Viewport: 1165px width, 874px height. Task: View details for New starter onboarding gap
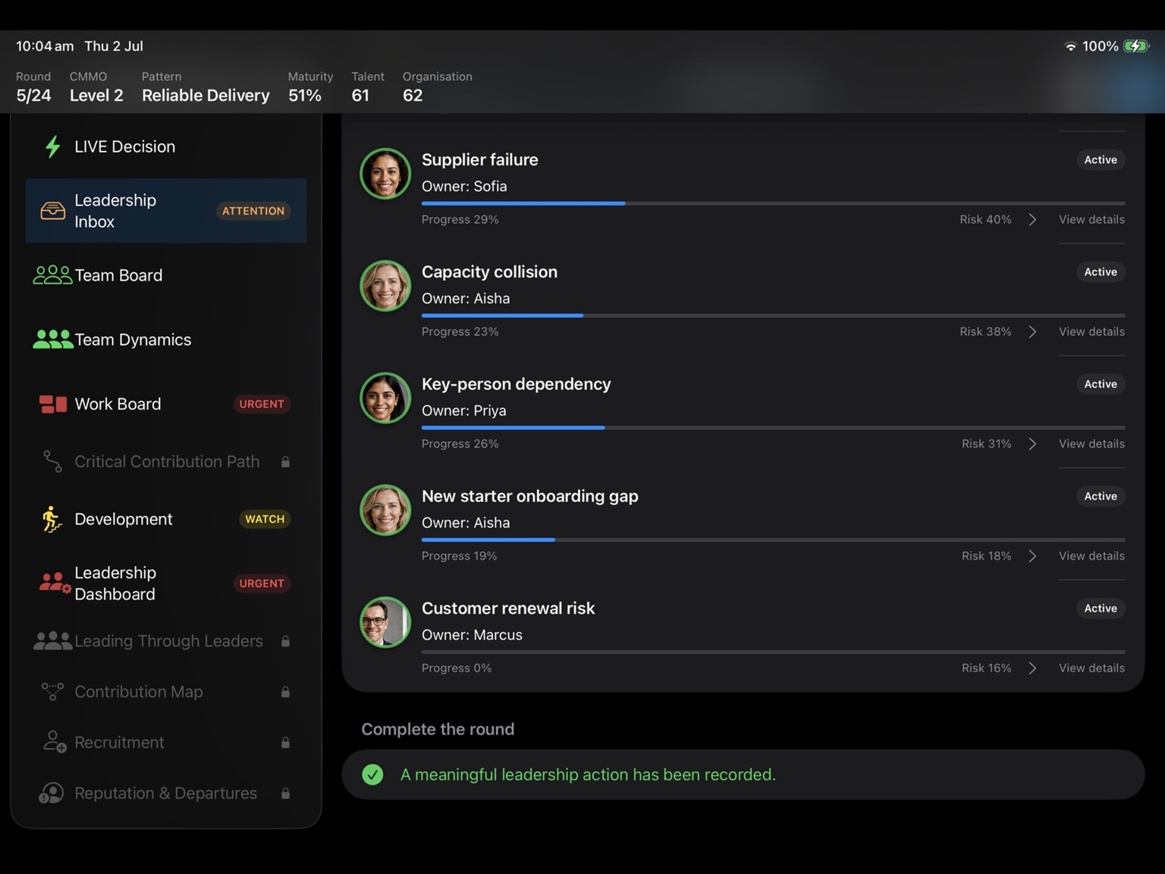1091,556
